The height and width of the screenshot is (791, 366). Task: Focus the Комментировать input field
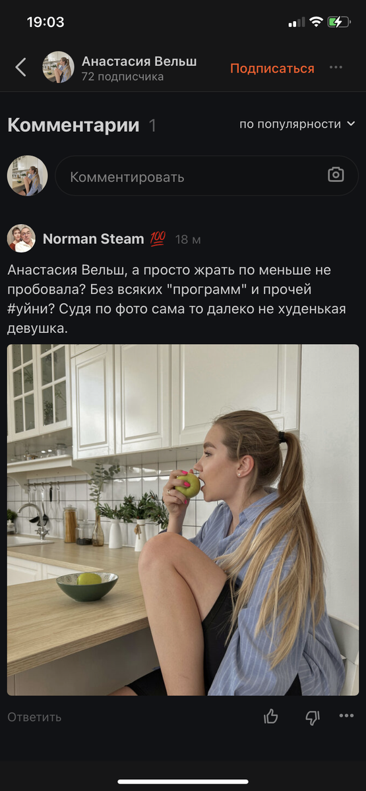click(x=206, y=176)
